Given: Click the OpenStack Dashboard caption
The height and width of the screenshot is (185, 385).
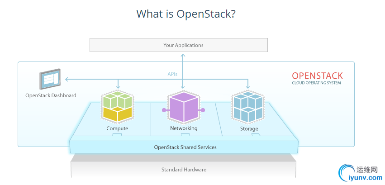Looking at the screenshot, I should (x=51, y=95).
